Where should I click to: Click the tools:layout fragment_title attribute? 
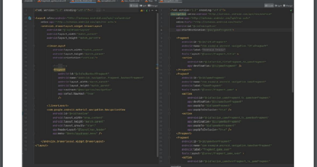pos(210,54)
